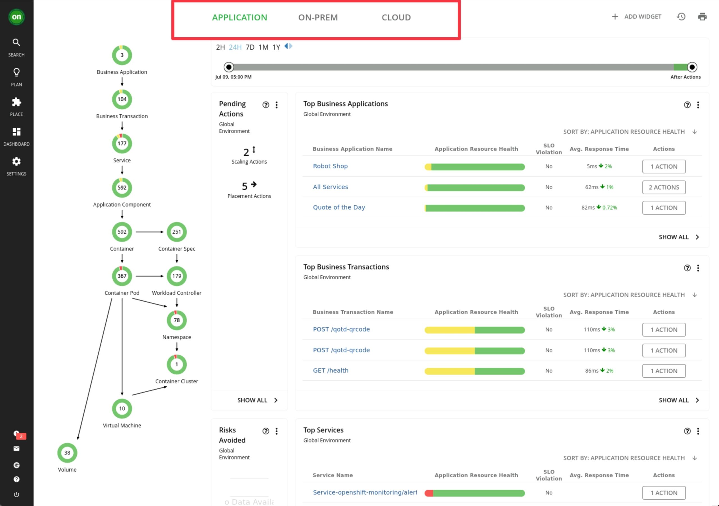719x506 pixels.
Task: Click the help icon on Top Business Applications
Action: point(687,105)
